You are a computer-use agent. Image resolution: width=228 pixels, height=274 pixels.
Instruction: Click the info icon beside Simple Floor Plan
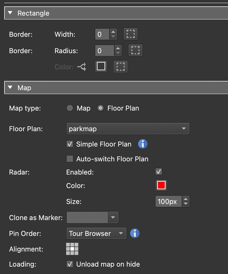click(142, 144)
